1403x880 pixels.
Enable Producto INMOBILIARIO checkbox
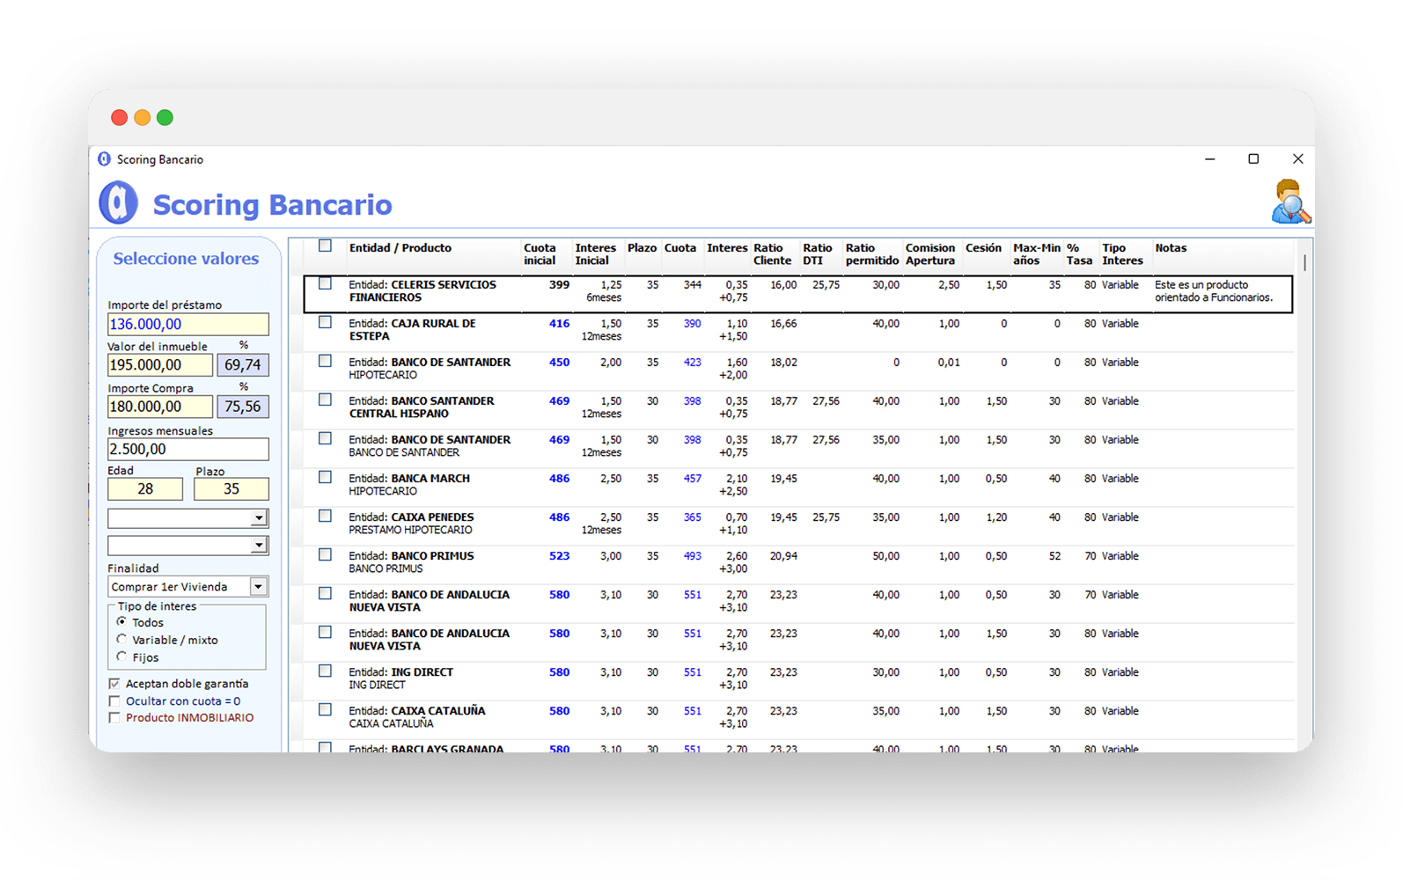(x=114, y=718)
